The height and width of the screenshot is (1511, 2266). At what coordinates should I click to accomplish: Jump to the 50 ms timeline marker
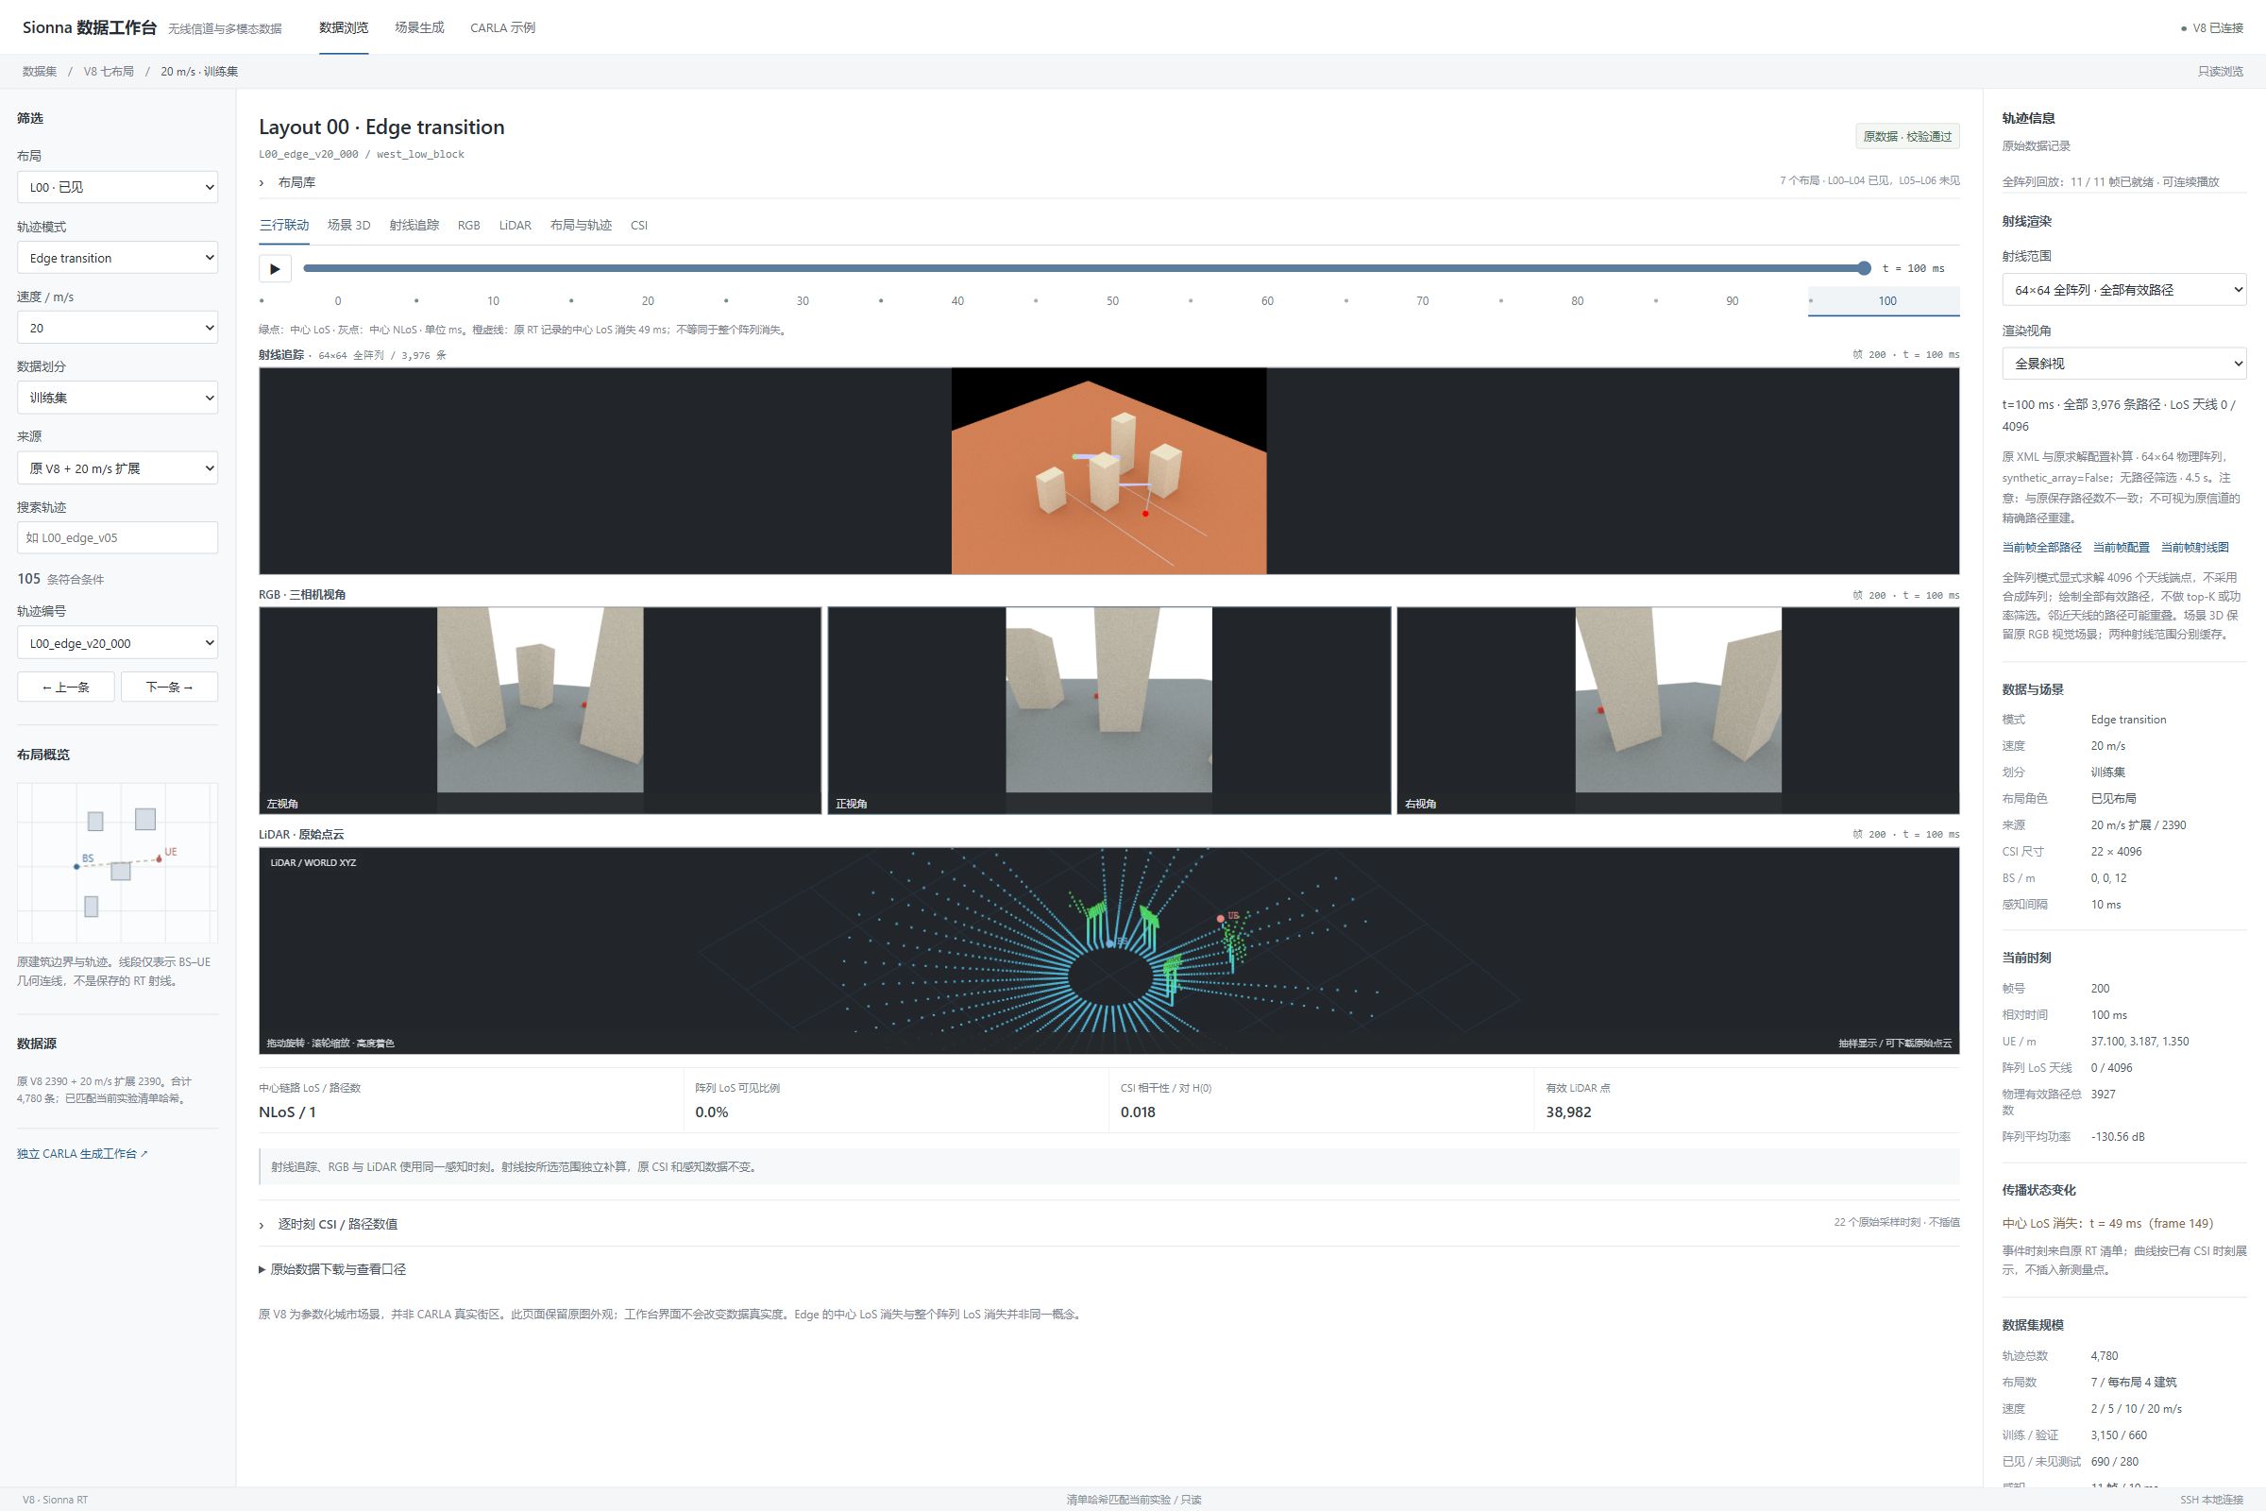[1112, 300]
